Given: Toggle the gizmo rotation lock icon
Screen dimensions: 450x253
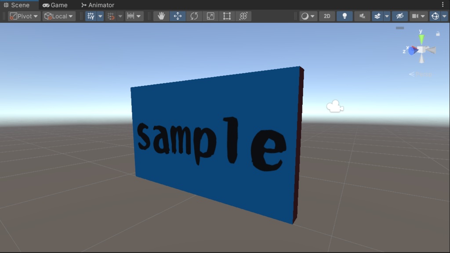Looking at the screenshot, I should [x=438, y=34].
